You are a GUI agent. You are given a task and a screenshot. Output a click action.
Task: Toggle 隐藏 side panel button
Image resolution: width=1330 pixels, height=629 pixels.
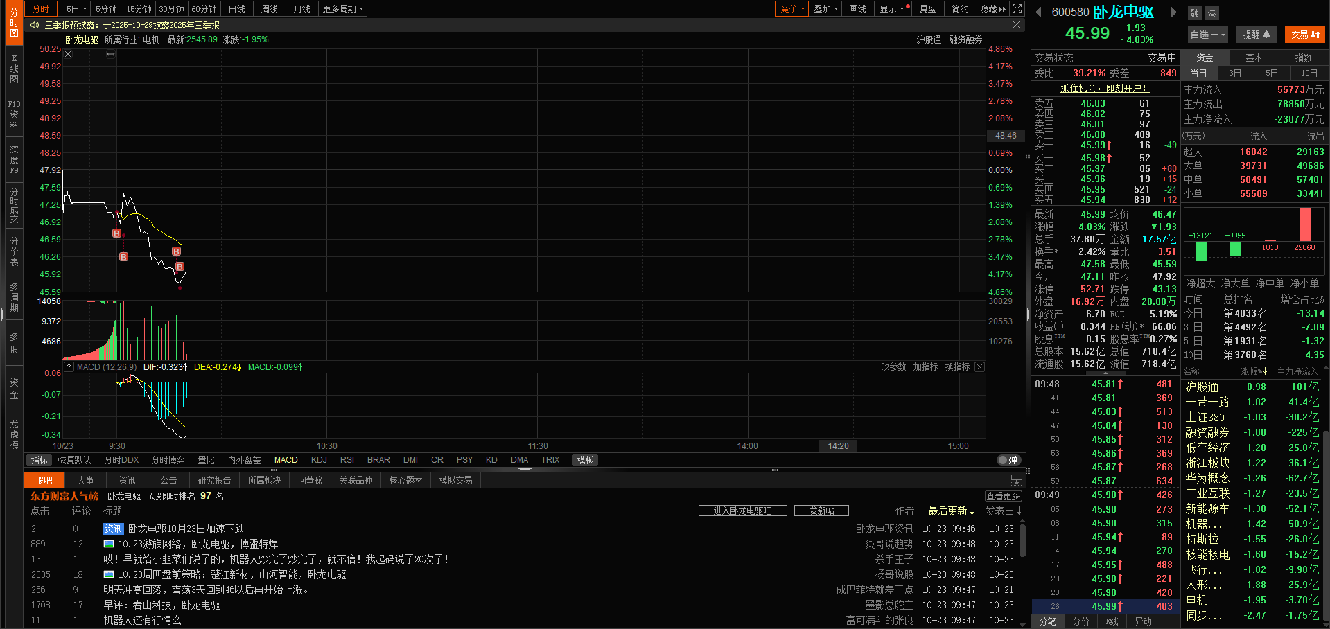[x=992, y=9]
